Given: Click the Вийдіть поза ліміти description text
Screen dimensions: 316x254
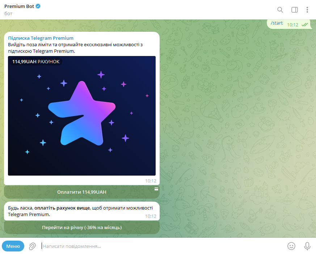Looking at the screenshot, I should click(75, 48).
